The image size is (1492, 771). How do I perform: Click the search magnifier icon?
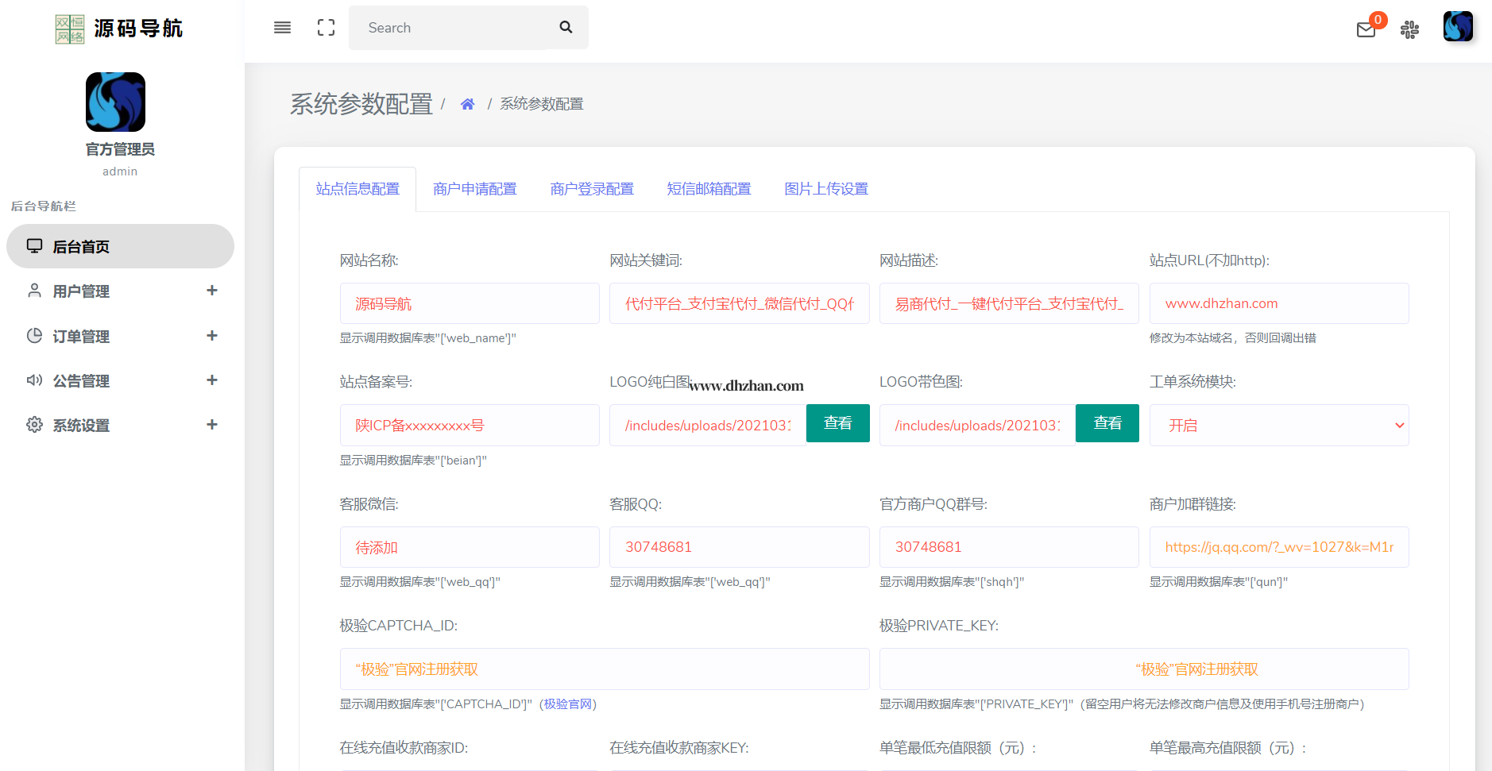tap(566, 28)
